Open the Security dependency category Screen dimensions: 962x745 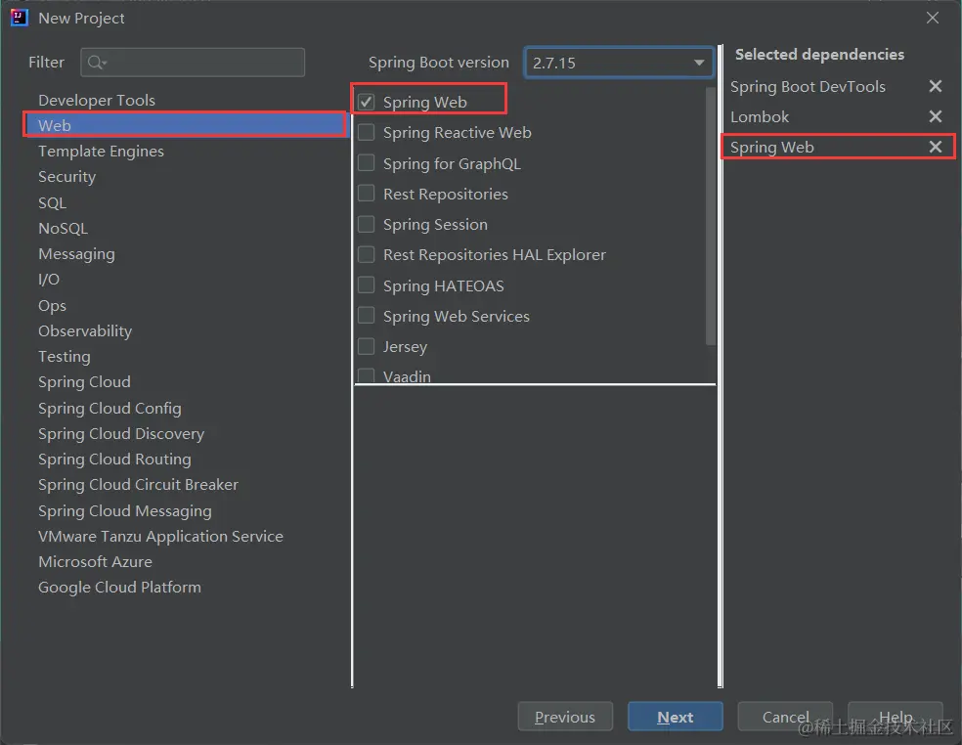point(67,177)
